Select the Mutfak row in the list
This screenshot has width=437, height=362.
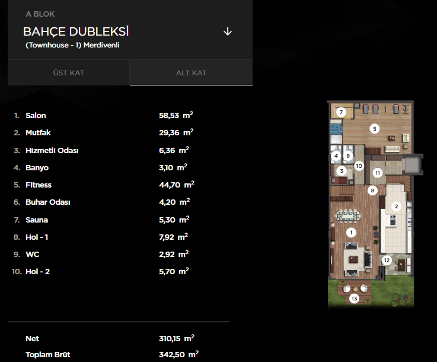[x=37, y=133]
